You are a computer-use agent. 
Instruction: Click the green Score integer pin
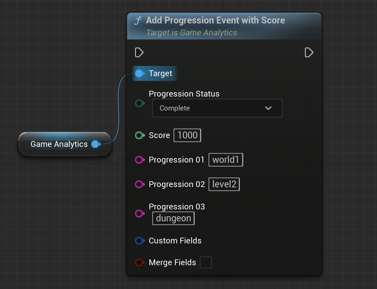[139, 135]
